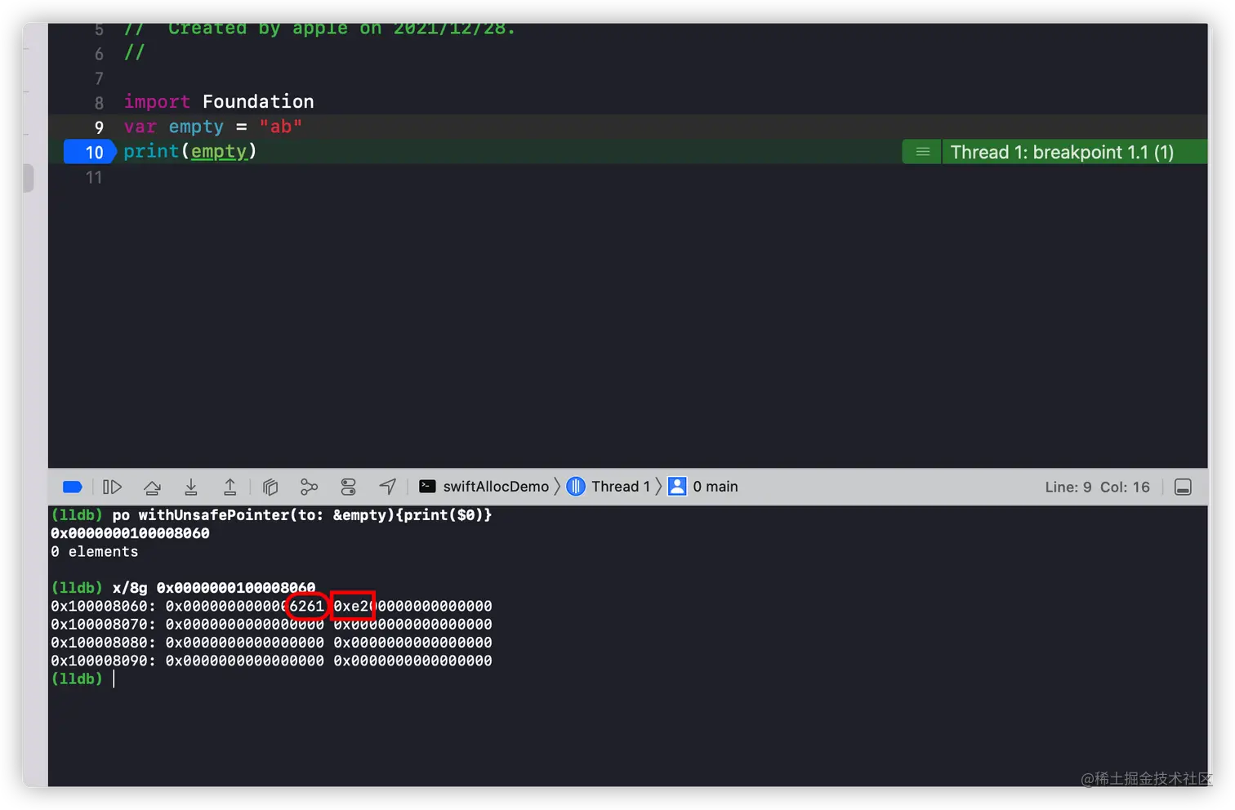Click the Step Over icon
Image resolution: width=1235 pixels, height=810 pixels.
point(152,487)
